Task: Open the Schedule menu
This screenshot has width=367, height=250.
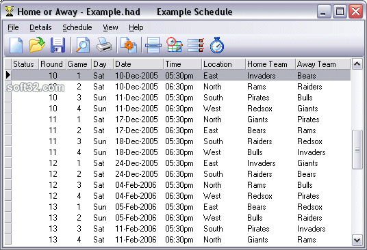Action: [77, 27]
